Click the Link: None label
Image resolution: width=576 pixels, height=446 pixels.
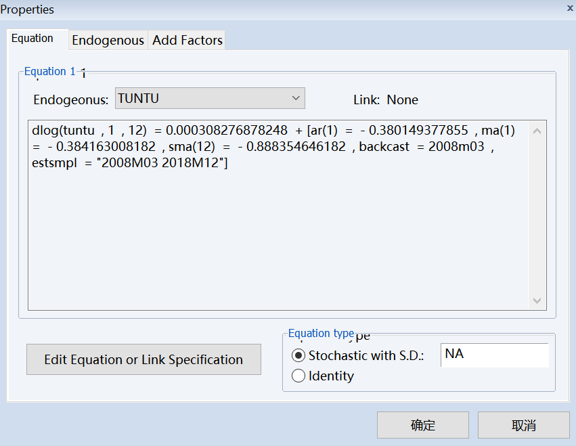click(x=386, y=100)
